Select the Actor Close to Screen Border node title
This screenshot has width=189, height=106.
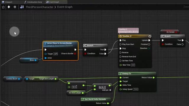60,43
